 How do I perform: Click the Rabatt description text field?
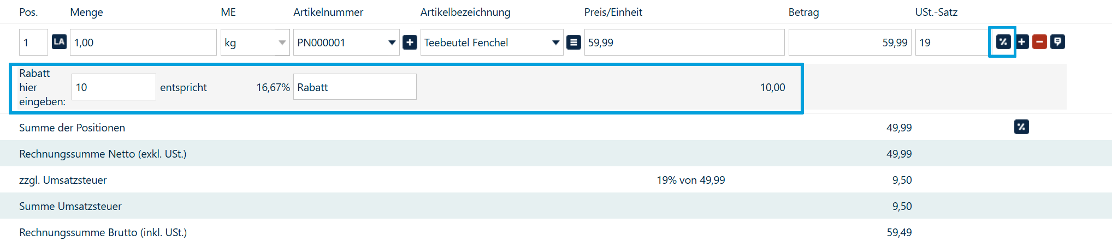click(355, 87)
